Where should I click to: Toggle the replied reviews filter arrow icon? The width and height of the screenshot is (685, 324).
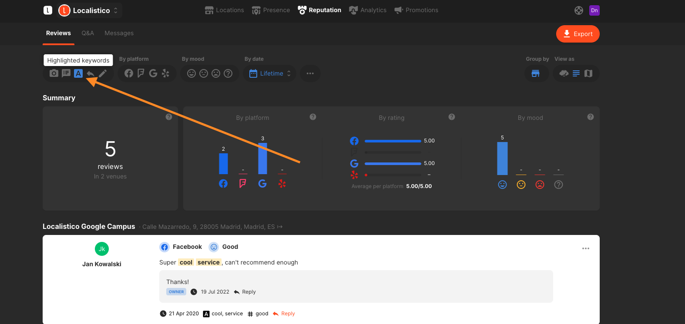(91, 73)
